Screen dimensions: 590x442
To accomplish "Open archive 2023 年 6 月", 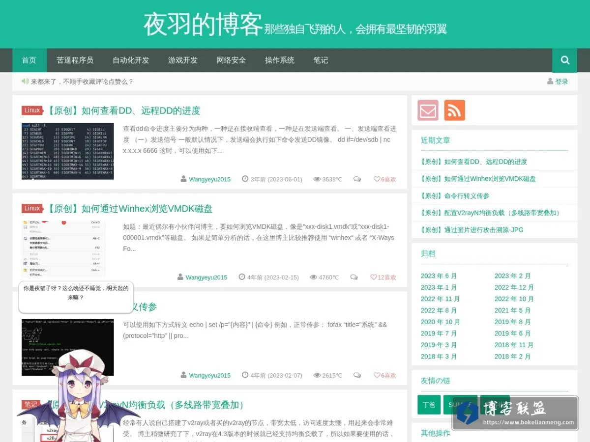I will coord(439,276).
